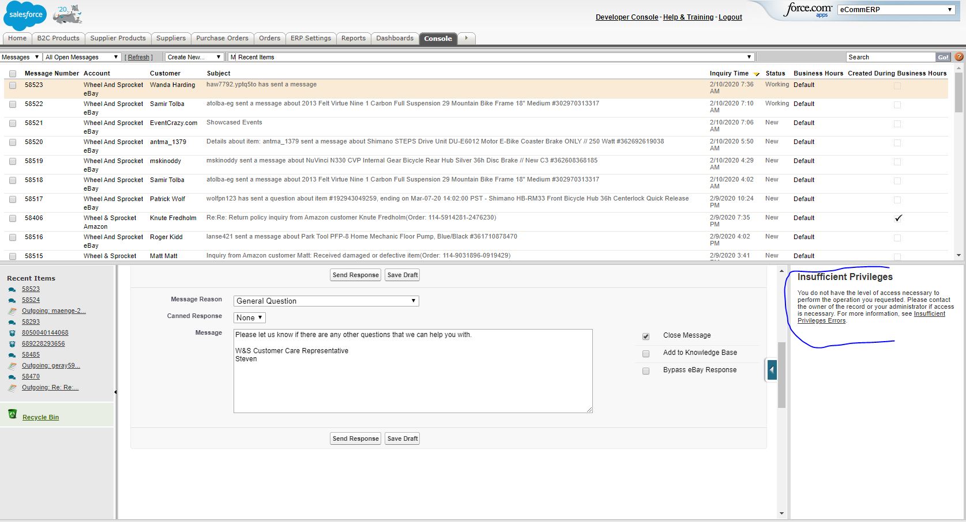Open the Create New dropdown
This screenshot has height=522, width=966.
(x=194, y=57)
